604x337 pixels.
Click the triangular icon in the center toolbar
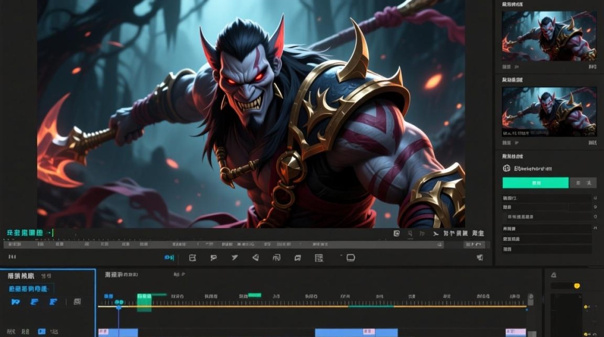(x=255, y=257)
